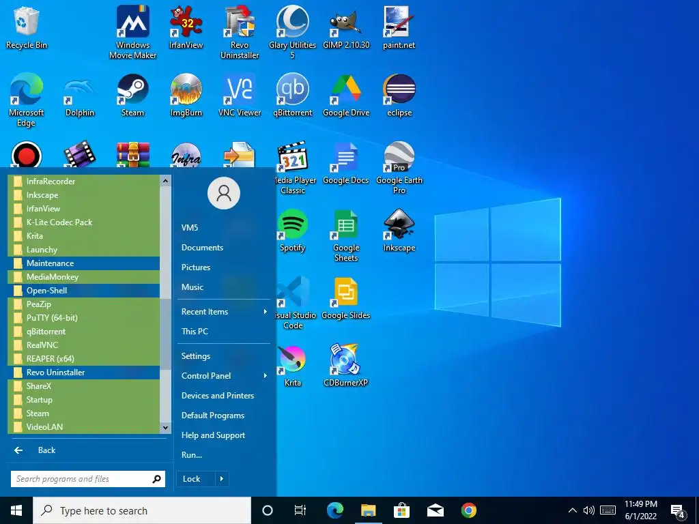699x524 pixels.
Task: Open paint.net desktop shortcut
Action: click(399, 27)
